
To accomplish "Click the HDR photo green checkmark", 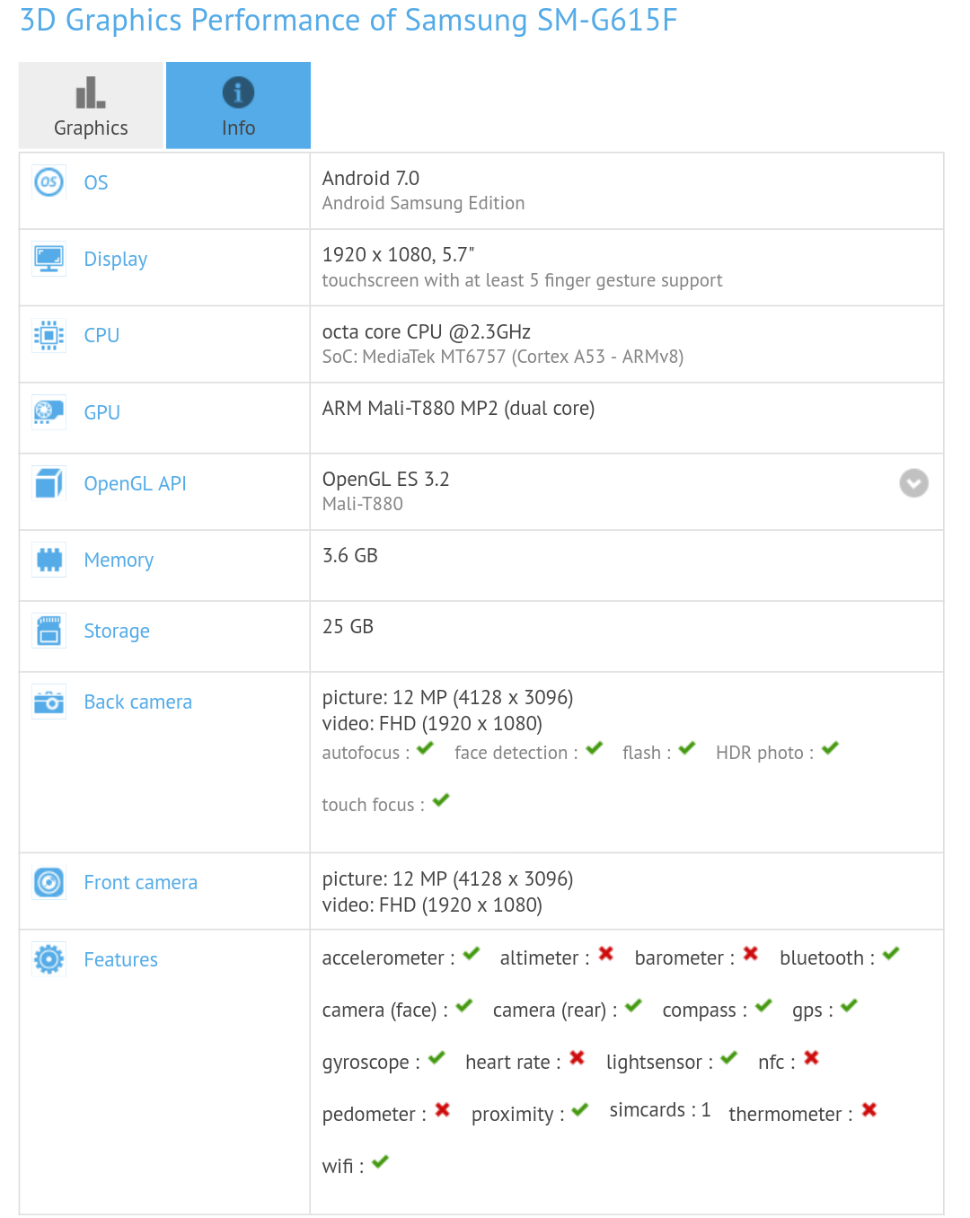I will coord(830,748).
